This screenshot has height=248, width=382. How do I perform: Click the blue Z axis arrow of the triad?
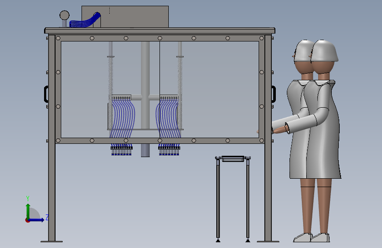tap(37, 220)
